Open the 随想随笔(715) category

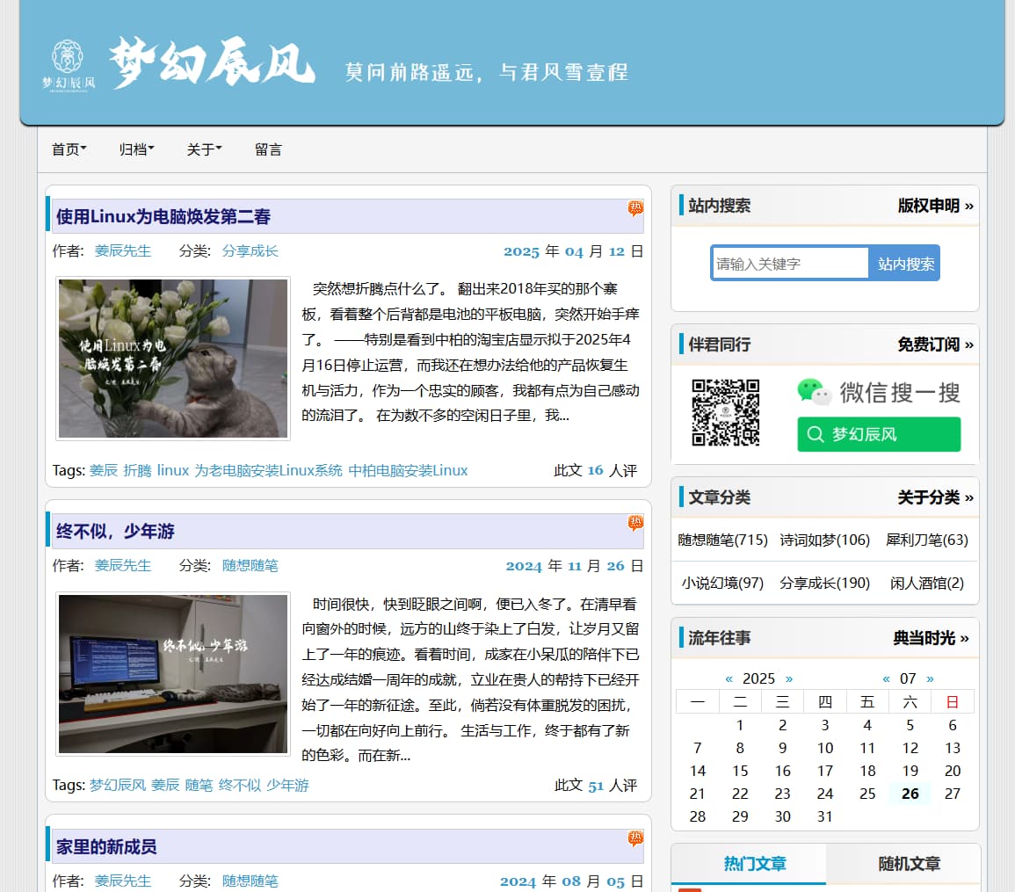[722, 540]
